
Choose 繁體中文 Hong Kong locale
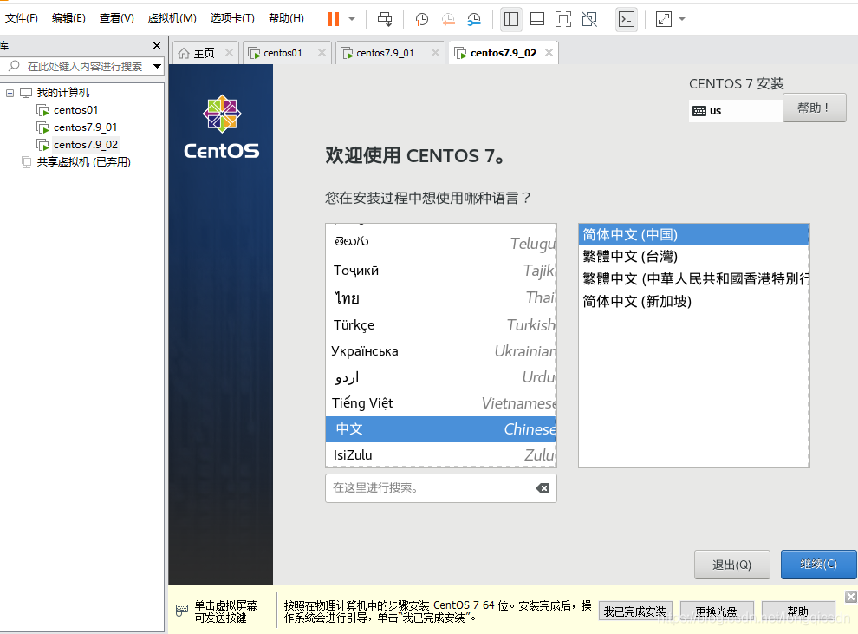pyautogui.click(x=694, y=279)
